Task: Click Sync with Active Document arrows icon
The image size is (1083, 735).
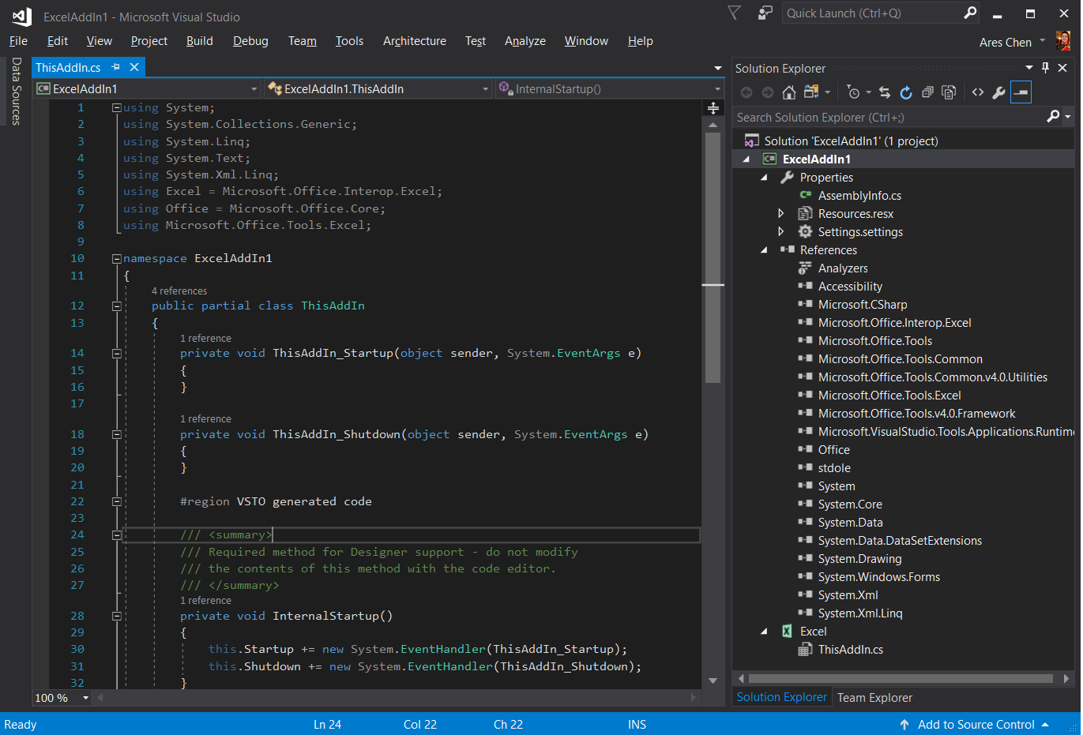Action: pos(885,92)
